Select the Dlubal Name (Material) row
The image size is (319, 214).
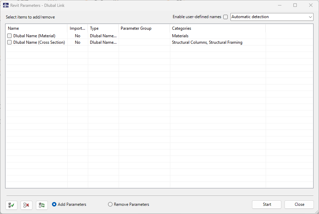(x=41, y=36)
